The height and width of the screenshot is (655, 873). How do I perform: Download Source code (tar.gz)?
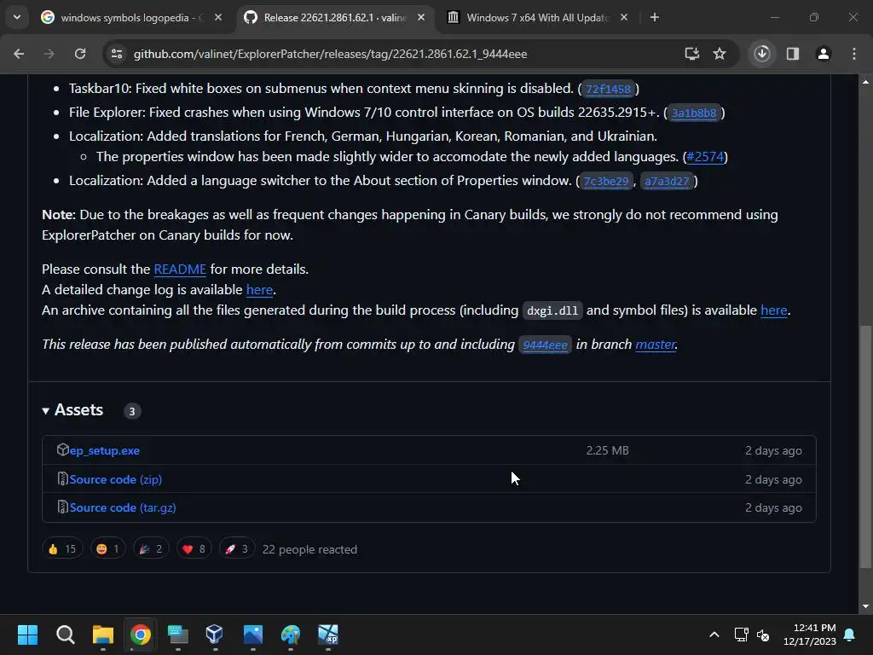(x=123, y=508)
